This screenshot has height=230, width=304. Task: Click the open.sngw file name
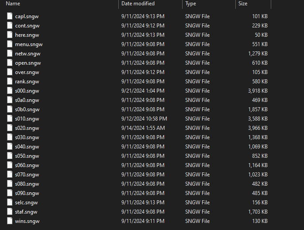28,63
